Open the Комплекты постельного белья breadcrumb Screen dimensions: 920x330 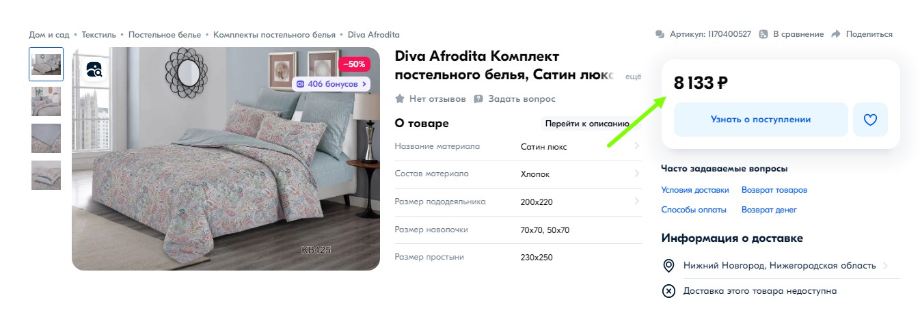click(274, 34)
